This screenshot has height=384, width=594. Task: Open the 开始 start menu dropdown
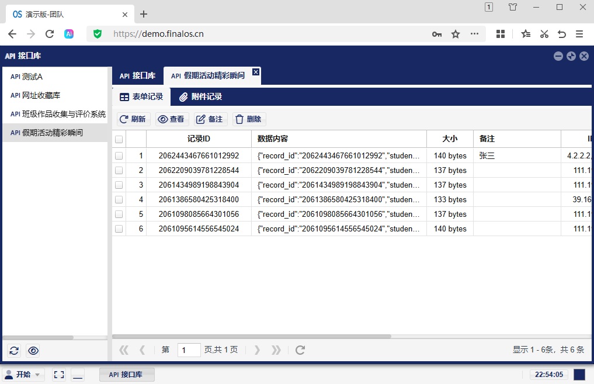coord(23,375)
